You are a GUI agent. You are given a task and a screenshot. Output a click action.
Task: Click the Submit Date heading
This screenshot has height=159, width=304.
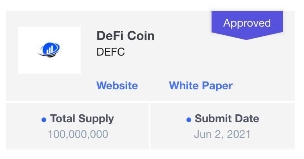pyautogui.click(x=227, y=119)
